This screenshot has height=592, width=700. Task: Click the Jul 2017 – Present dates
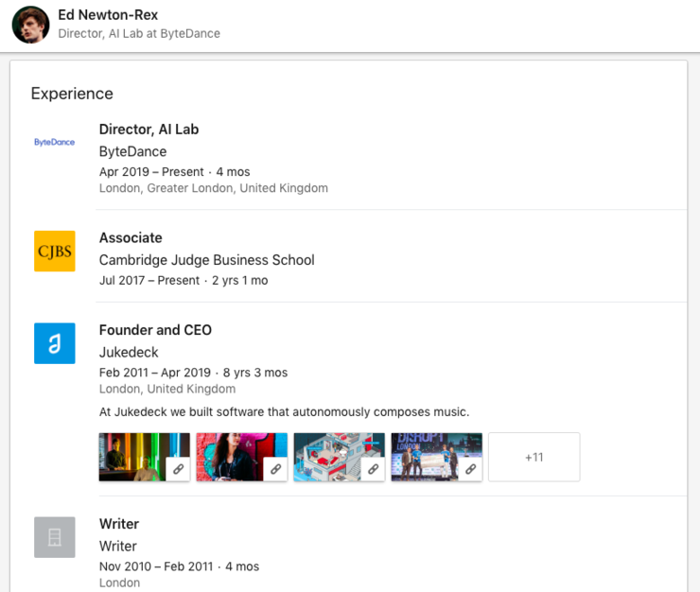(149, 280)
